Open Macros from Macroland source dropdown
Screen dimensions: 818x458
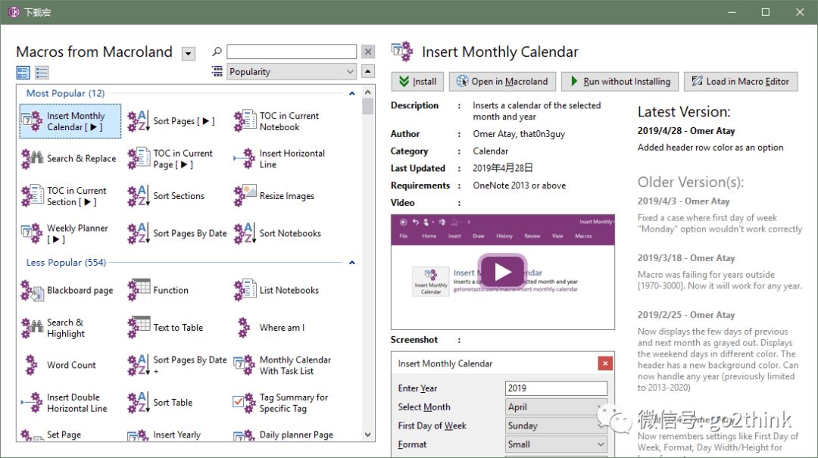click(x=189, y=53)
